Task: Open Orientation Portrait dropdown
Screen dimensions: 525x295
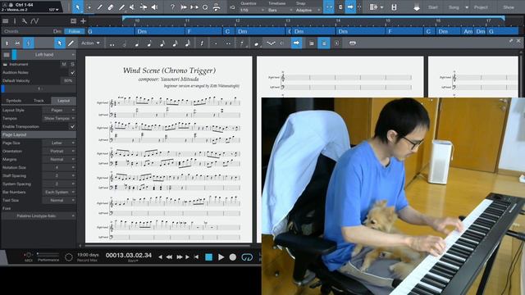Action: tap(59, 151)
